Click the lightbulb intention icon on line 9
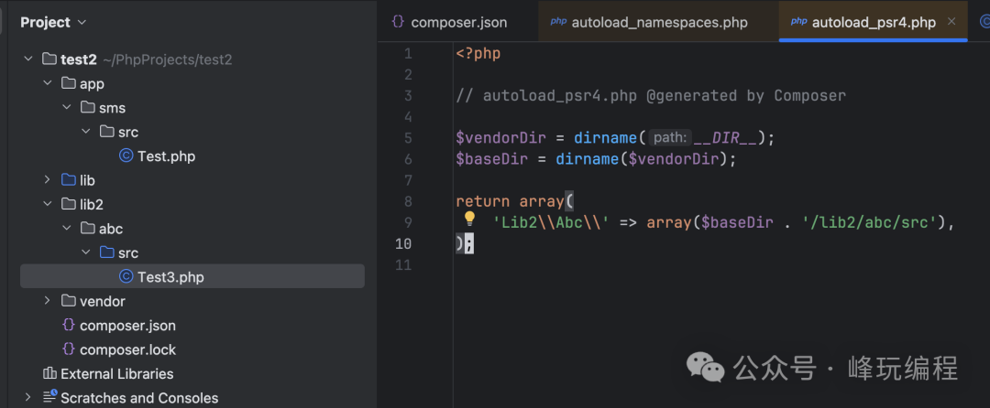Screen dimensions: 990x408 click(469, 220)
